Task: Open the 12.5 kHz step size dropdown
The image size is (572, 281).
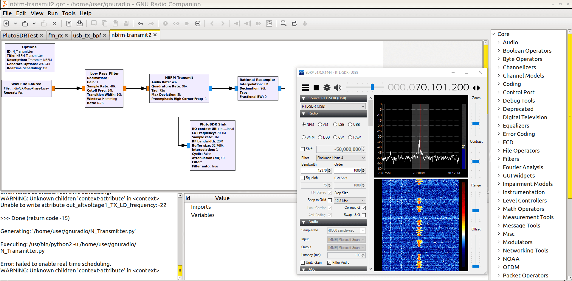Action: [x=350, y=201]
